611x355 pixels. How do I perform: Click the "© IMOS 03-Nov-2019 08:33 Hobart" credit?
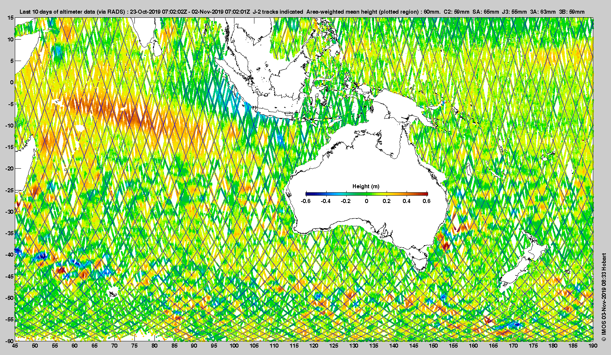click(604, 297)
